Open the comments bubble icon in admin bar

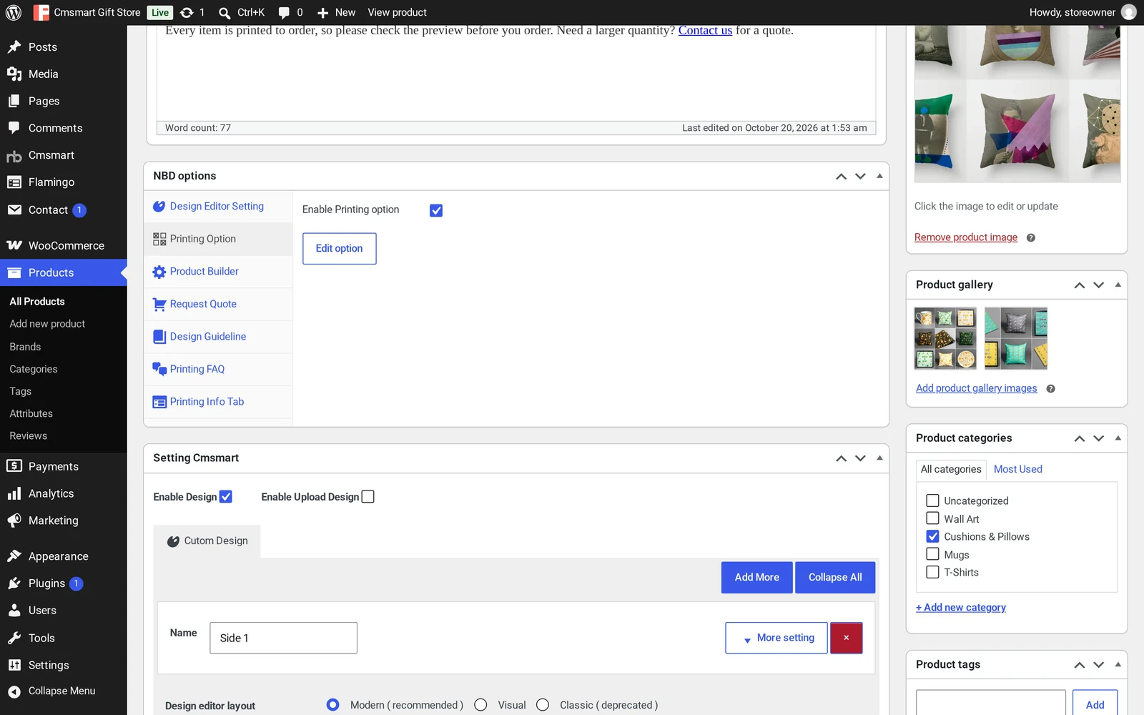point(284,12)
